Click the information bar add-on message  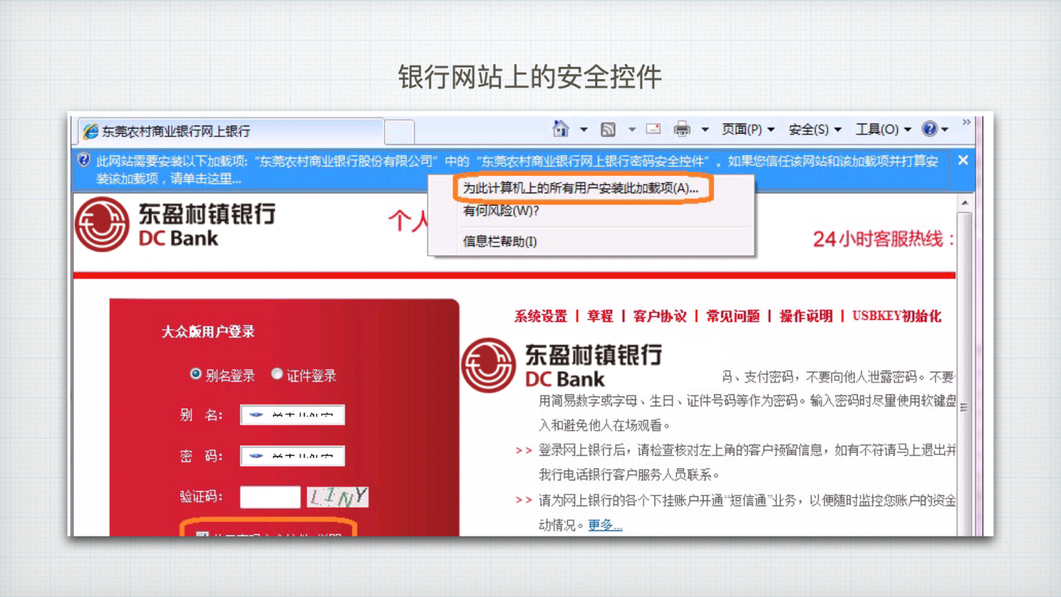517,169
